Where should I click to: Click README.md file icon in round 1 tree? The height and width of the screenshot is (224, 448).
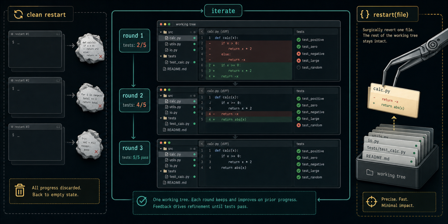click(164, 69)
